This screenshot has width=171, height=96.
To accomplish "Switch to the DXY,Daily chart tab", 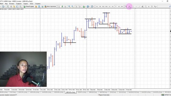I will click(x=13, y=92).
